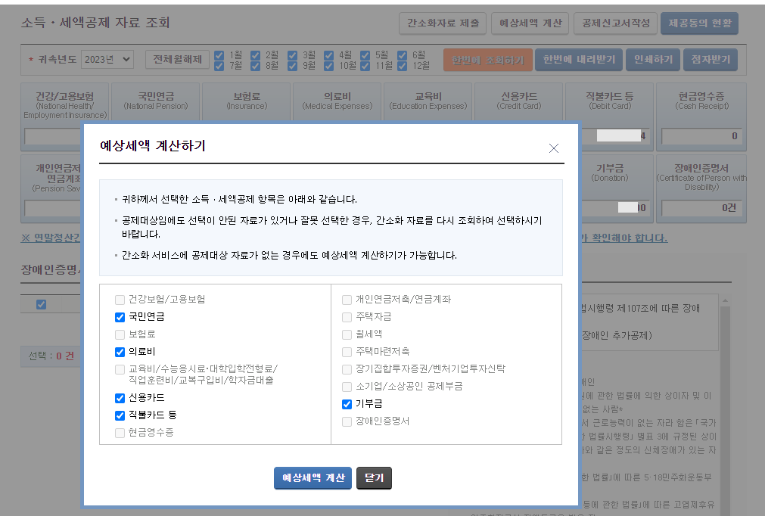765x516 pixels.
Task: Toggle the 보험료 checkbox in dialog
Action: pyautogui.click(x=120, y=334)
